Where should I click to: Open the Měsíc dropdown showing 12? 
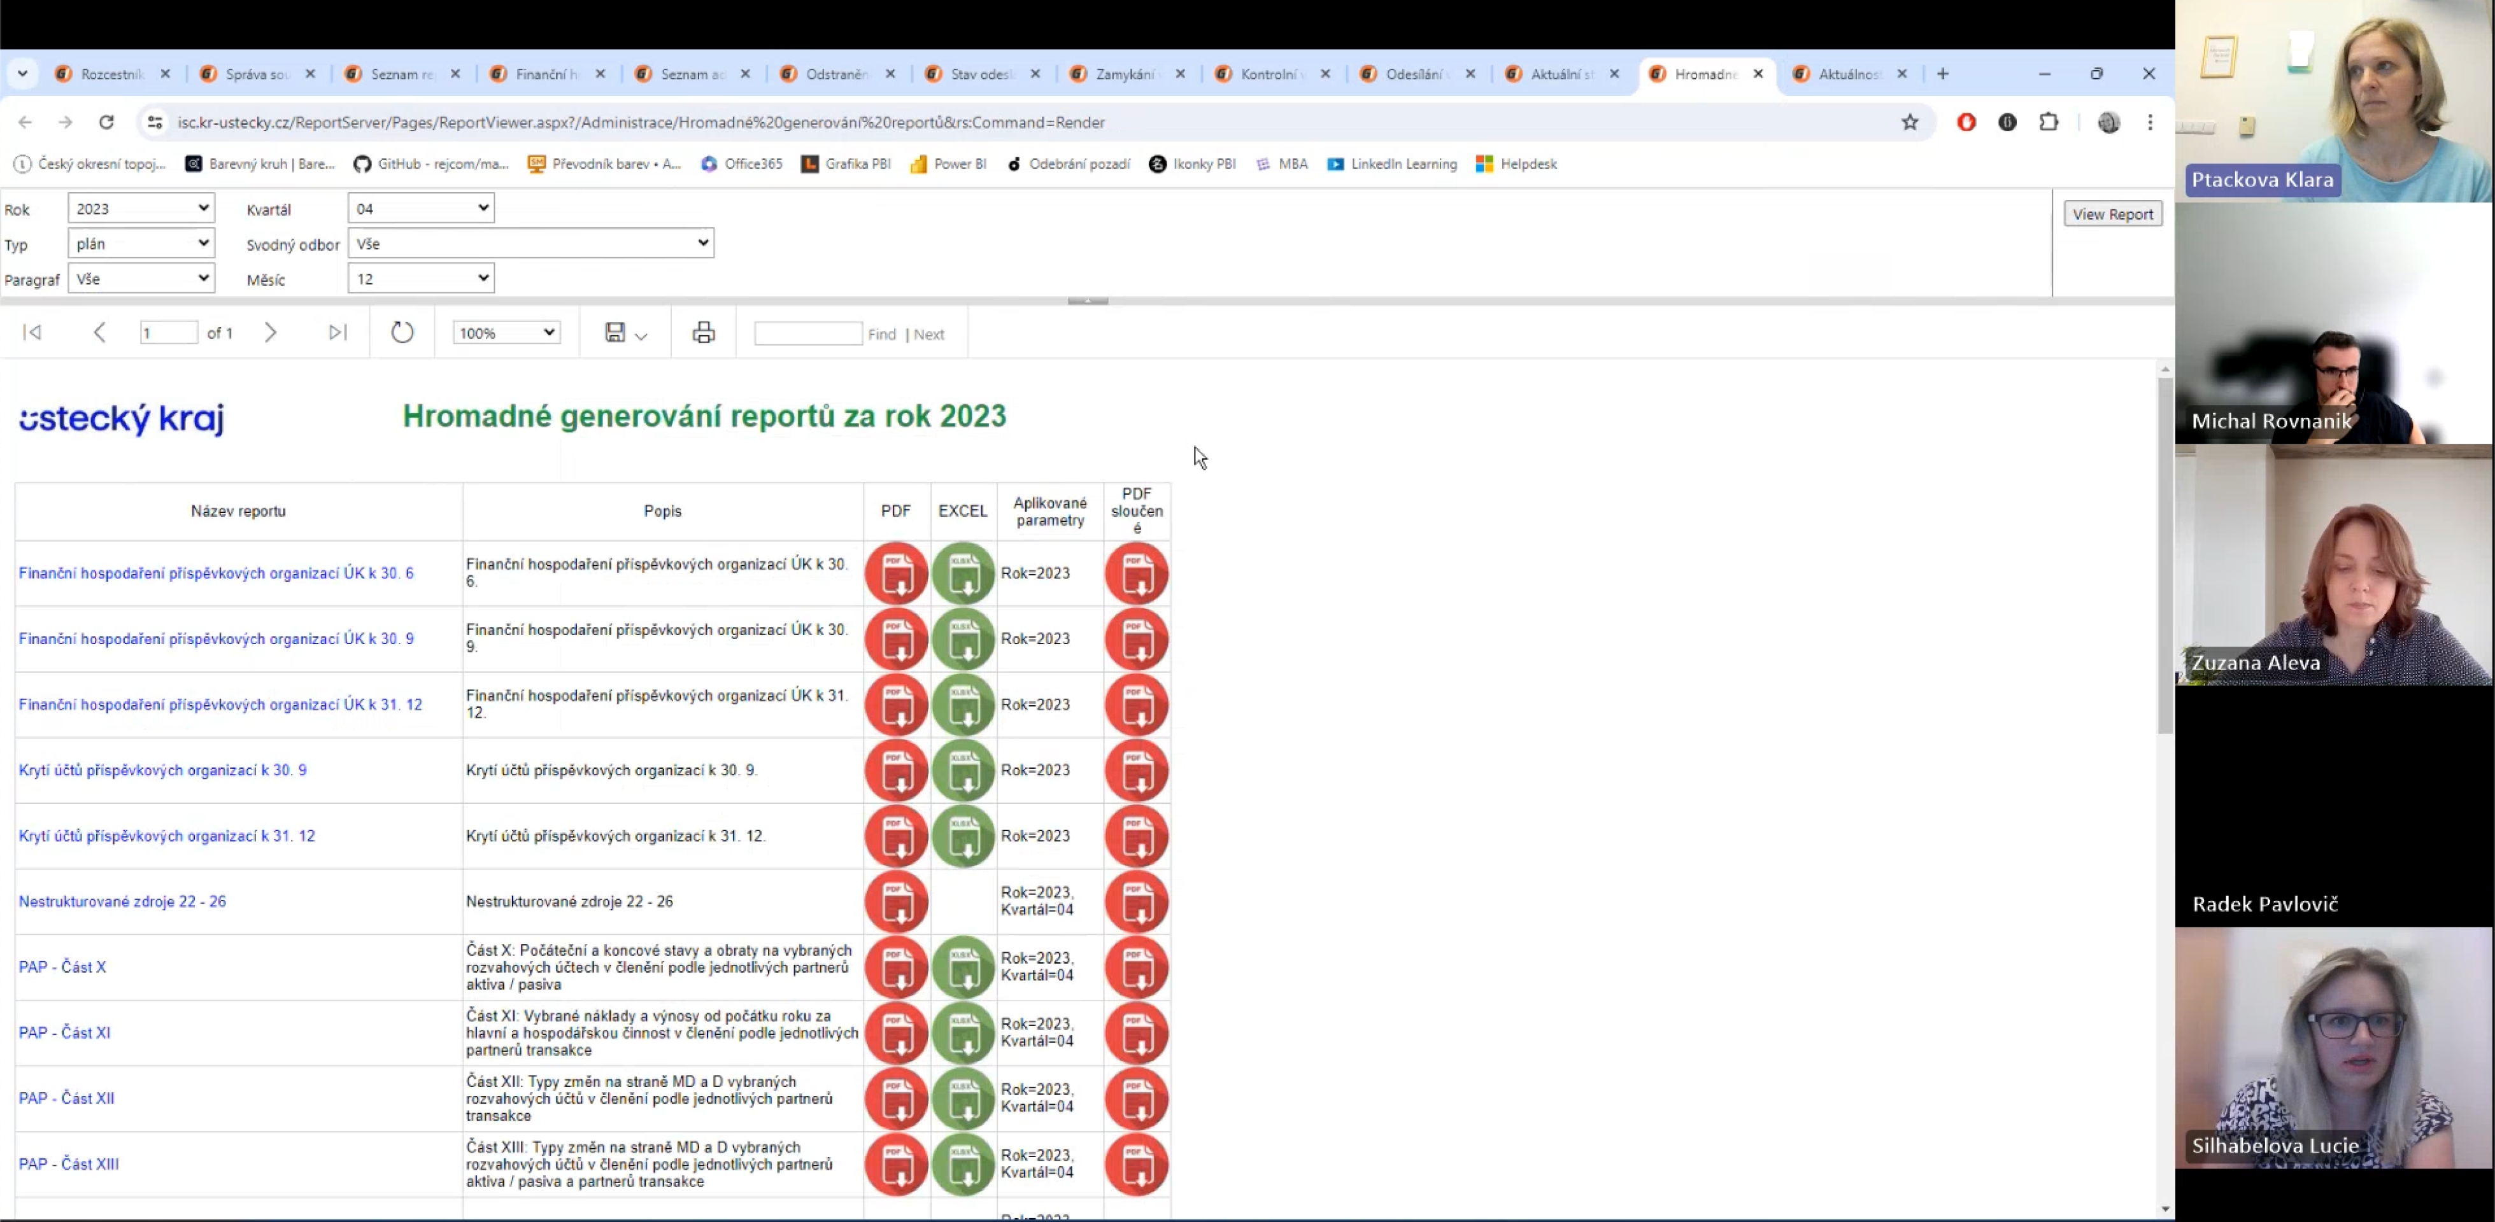[x=422, y=278]
